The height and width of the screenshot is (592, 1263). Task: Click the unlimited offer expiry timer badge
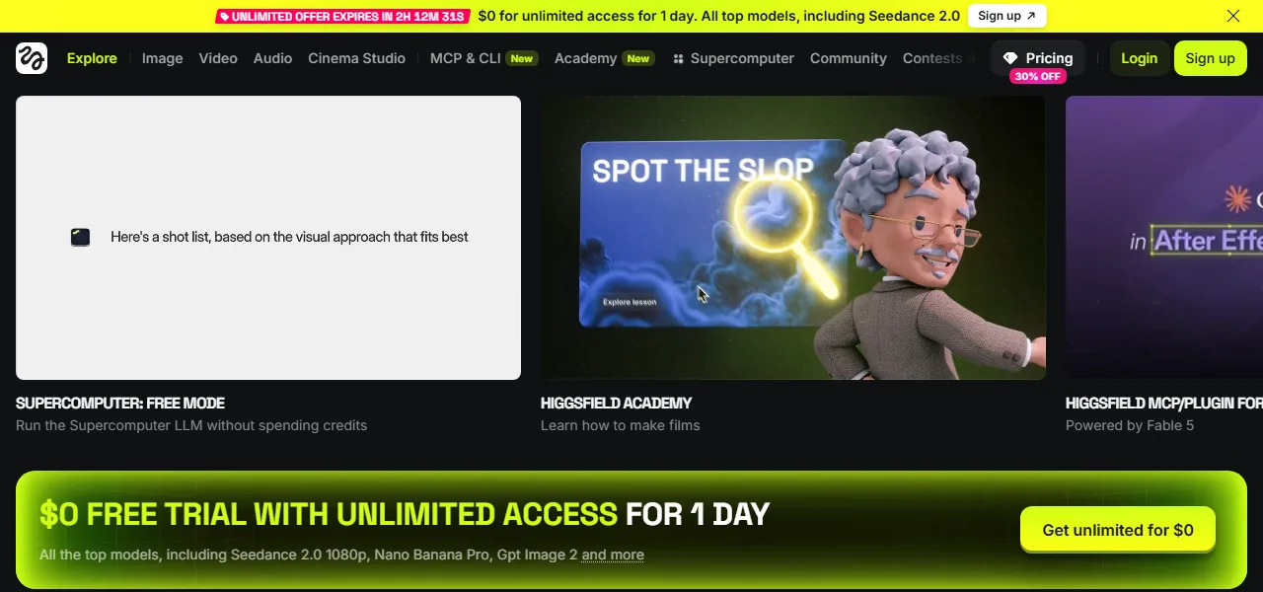342,16
